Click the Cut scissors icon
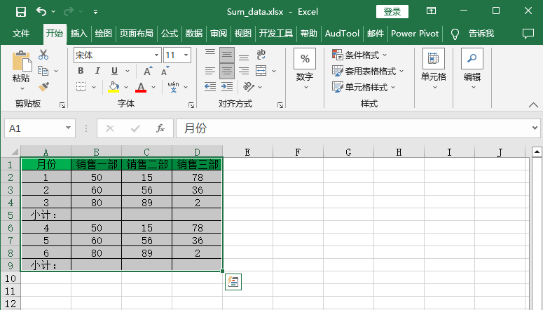This screenshot has width=543, height=310. (43, 55)
